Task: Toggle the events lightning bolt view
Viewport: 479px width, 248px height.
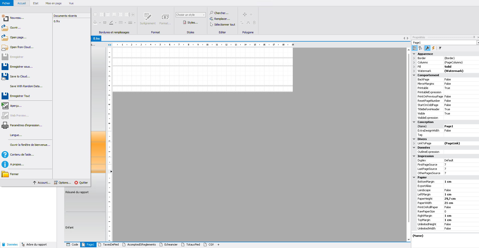Action: [x=433, y=48]
